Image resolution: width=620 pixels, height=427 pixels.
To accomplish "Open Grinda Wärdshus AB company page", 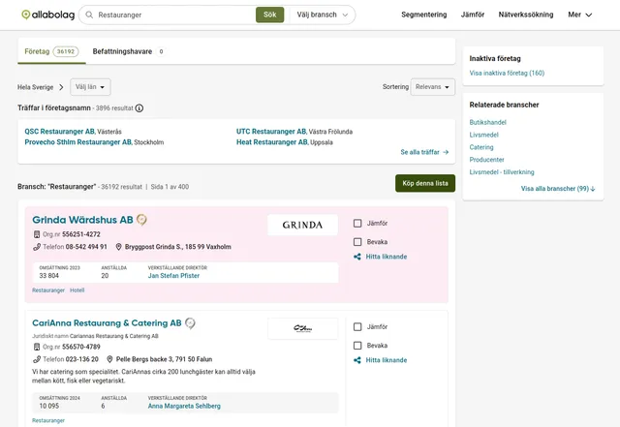I will tap(82, 220).
